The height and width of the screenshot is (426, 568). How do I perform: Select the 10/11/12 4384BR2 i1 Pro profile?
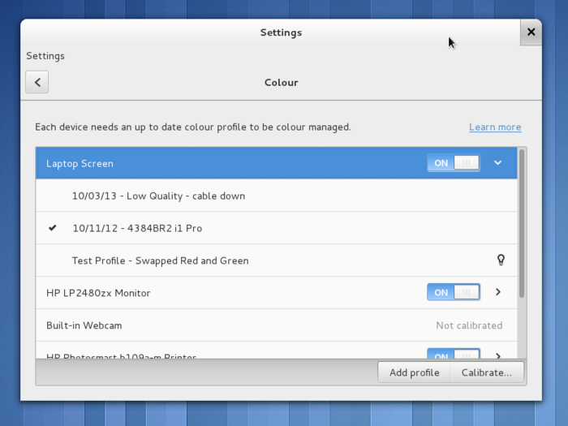[x=137, y=228]
